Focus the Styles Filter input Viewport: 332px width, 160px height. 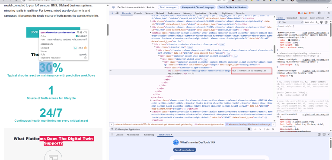click(x=290, y=22)
